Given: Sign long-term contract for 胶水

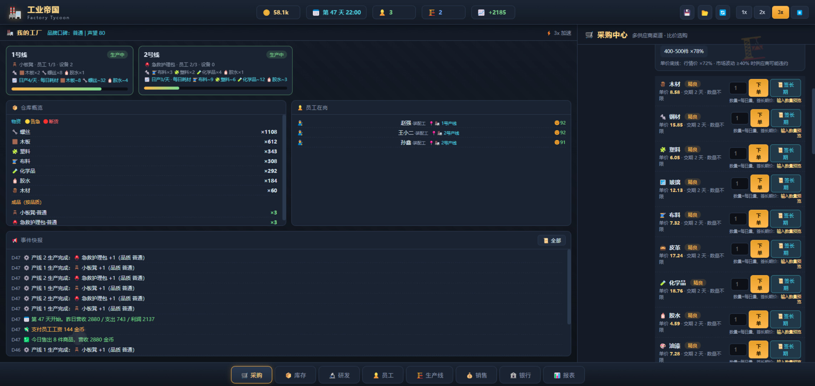Looking at the screenshot, I should (x=785, y=319).
